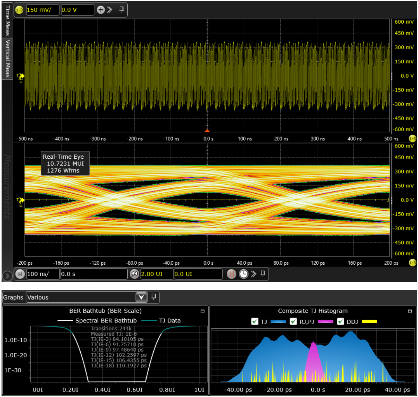Uncheck the TJ histogram checkbox

255,321
